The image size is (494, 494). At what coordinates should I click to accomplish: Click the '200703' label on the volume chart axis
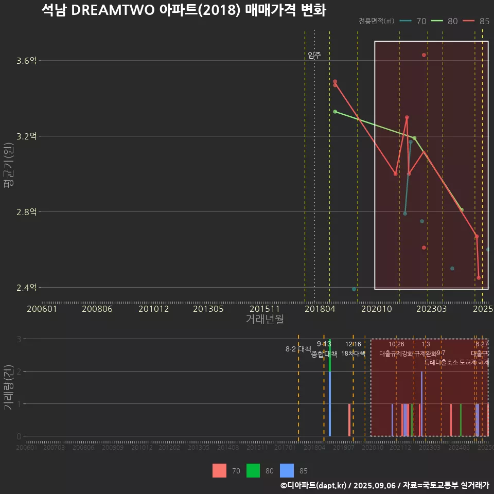(54, 447)
